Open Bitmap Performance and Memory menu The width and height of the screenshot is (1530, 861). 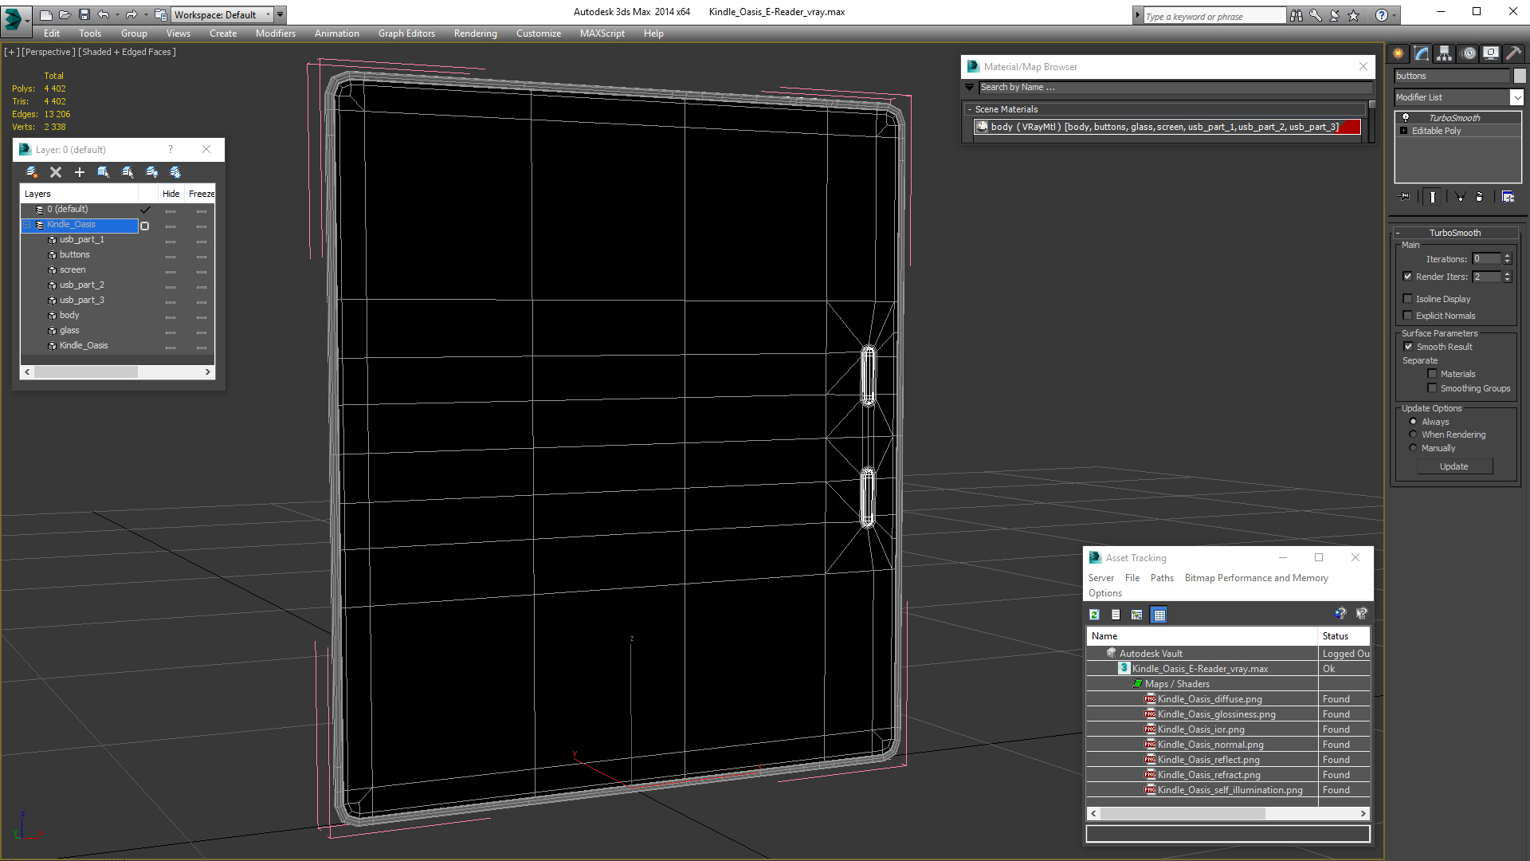click(1257, 578)
